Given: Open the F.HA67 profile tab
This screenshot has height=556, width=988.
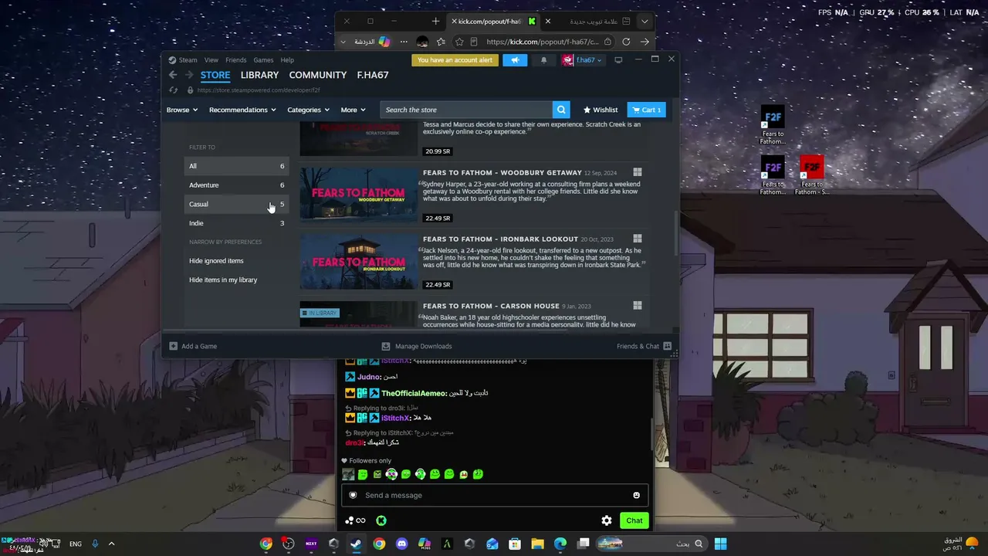Looking at the screenshot, I should (x=373, y=75).
